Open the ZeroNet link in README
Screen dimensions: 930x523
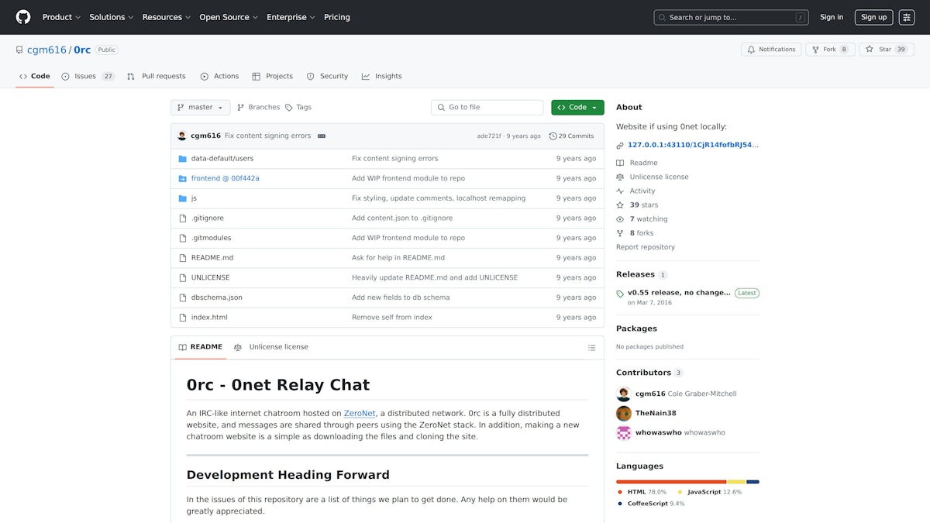coord(360,414)
